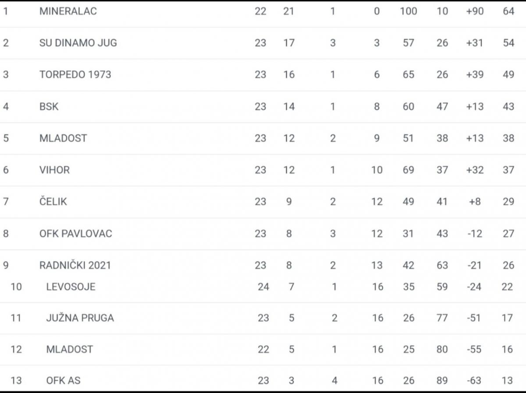Select the MINERALAC team name

pyautogui.click(x=68, y=11)
